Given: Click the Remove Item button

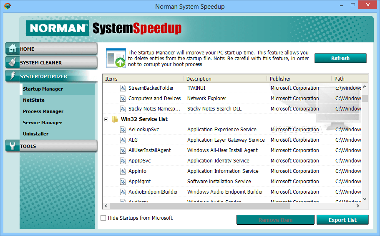Looking at the screenshot, I should [x=275, y=220].
